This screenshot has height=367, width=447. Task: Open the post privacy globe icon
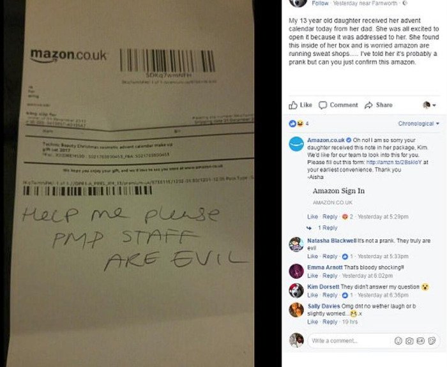click(x=405, y=3)
